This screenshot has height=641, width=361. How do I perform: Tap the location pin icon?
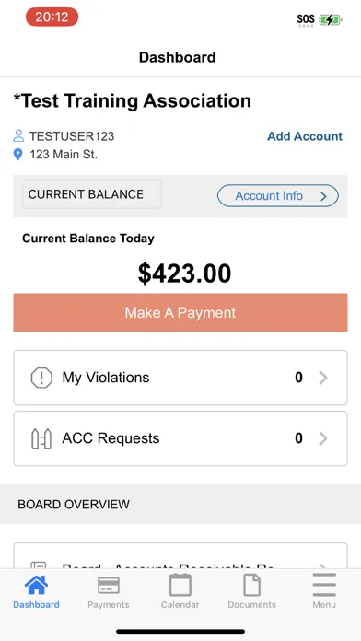pyautogui.click(x=18, y=155)
